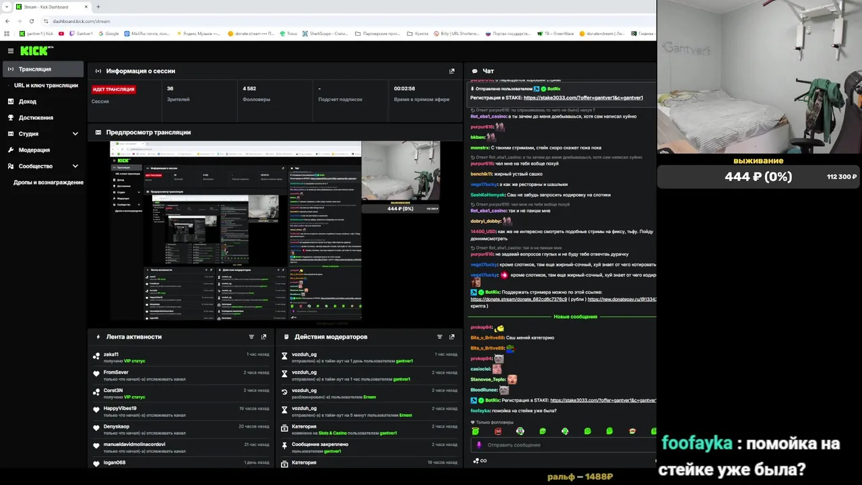Click username foofayka in chat
The width and height of the screenshot is (862, 485).
pyautogui.click(x=480, y=411)
